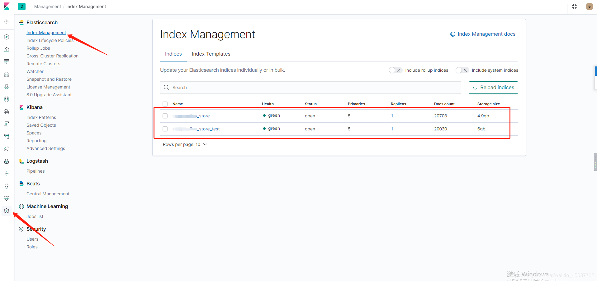
Task: Check the _store index row checkbox
Action: pyautogui.click(x=165, y=116)
